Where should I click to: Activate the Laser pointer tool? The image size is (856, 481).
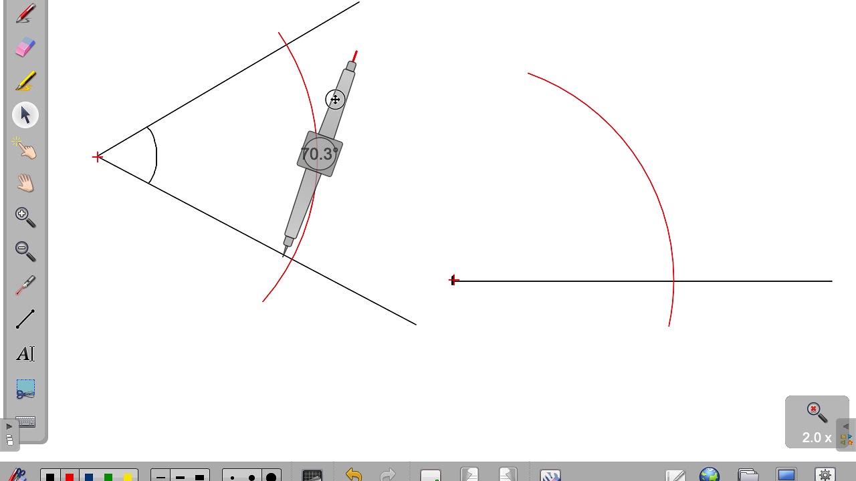[x=25, y=285]
